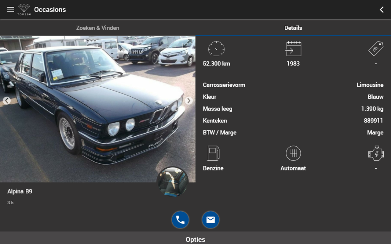Click the euro price tag icon
This screenshot has height=244, width=391.
pos(376,48)
